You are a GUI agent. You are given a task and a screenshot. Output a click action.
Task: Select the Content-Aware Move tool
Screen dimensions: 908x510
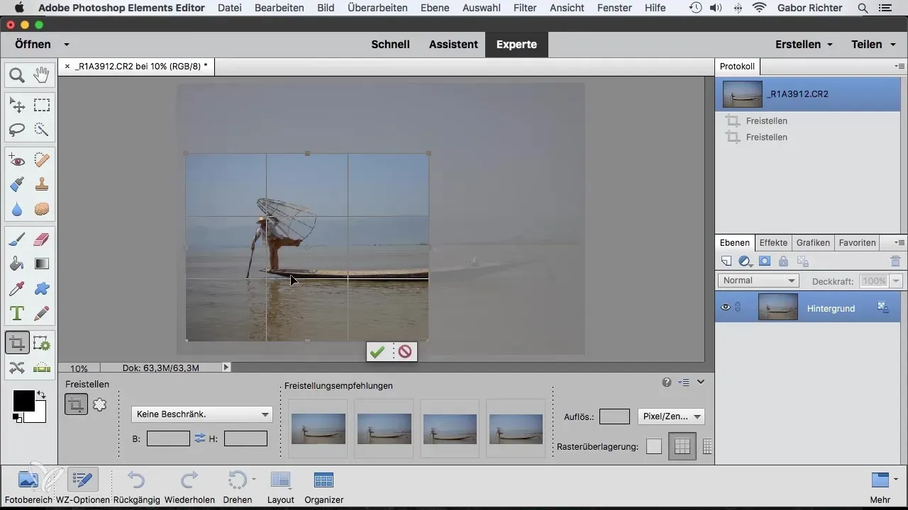[x=17, y=368]
